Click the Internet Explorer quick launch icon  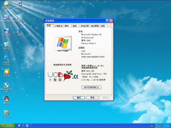(23, 126)
